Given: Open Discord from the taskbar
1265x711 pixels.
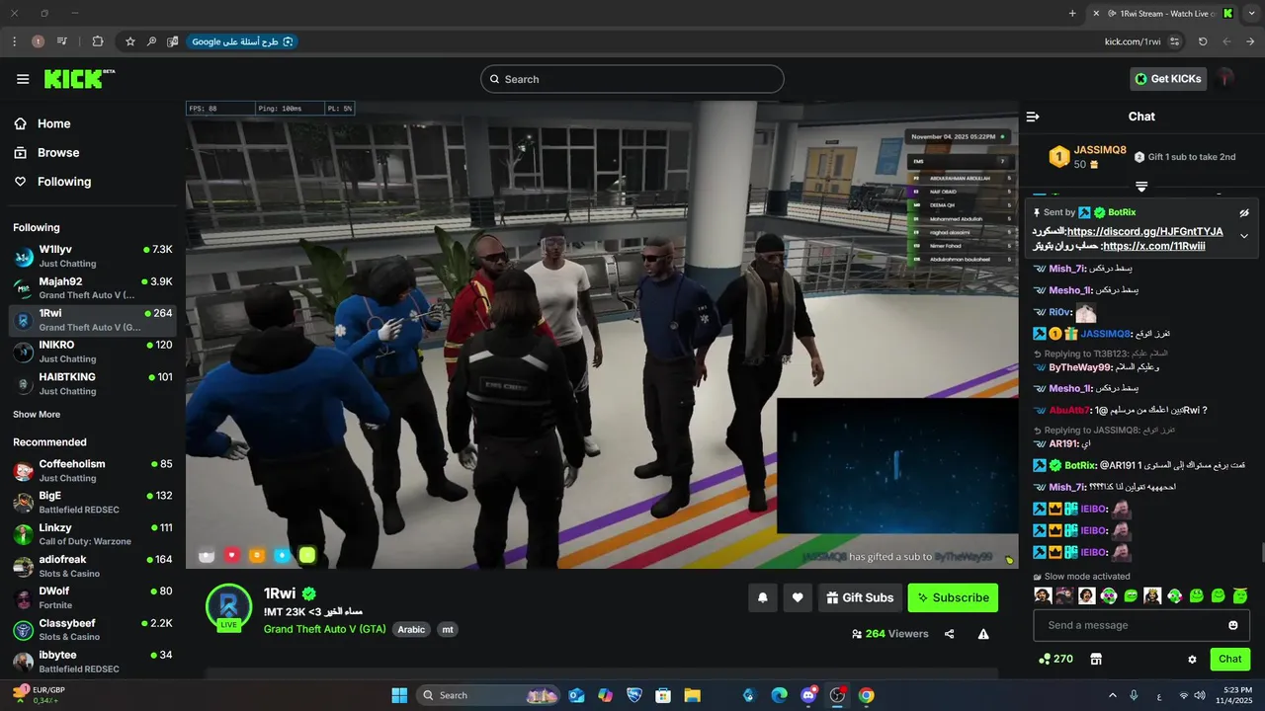Looking at the screenshot, I should [x=808, y=695].
